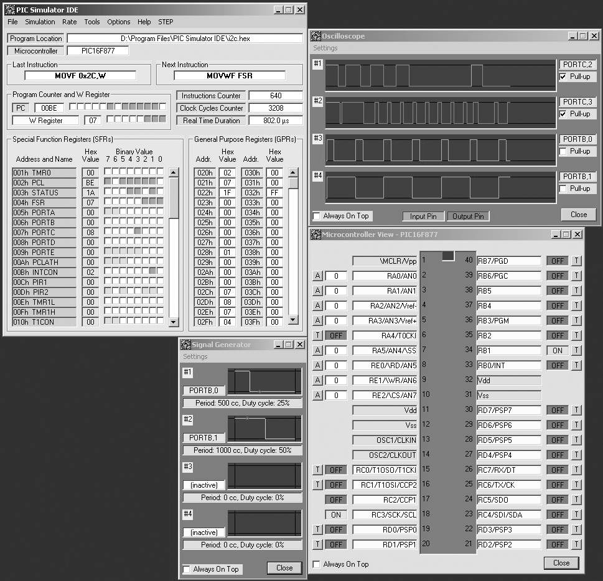Click the PIC Simulator IDE title bar icon

[9, 10]
